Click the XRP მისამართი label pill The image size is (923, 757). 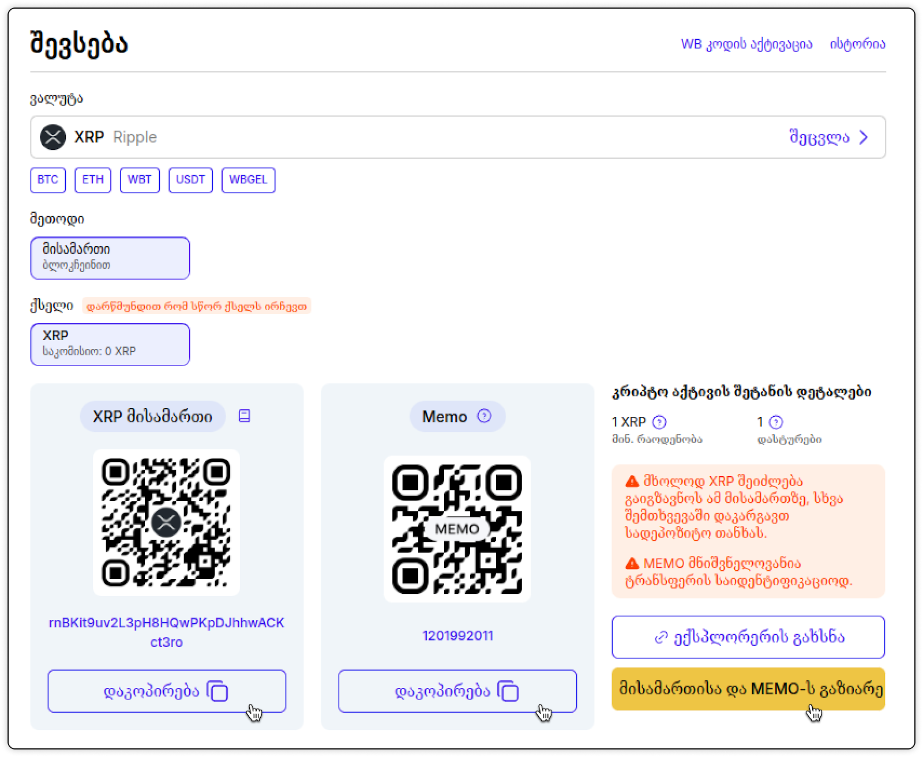(x=153, y=416)
